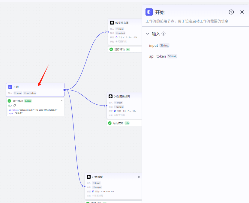Click the info icon next to 输入
Screen dimensions: 249x203
point(163,34)
